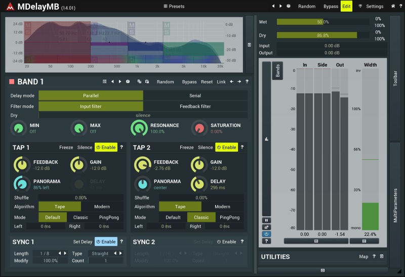Collapse the Utilities panel
Image resolution: width=405 pixels, height=277 pixels.
click(382, 257)
